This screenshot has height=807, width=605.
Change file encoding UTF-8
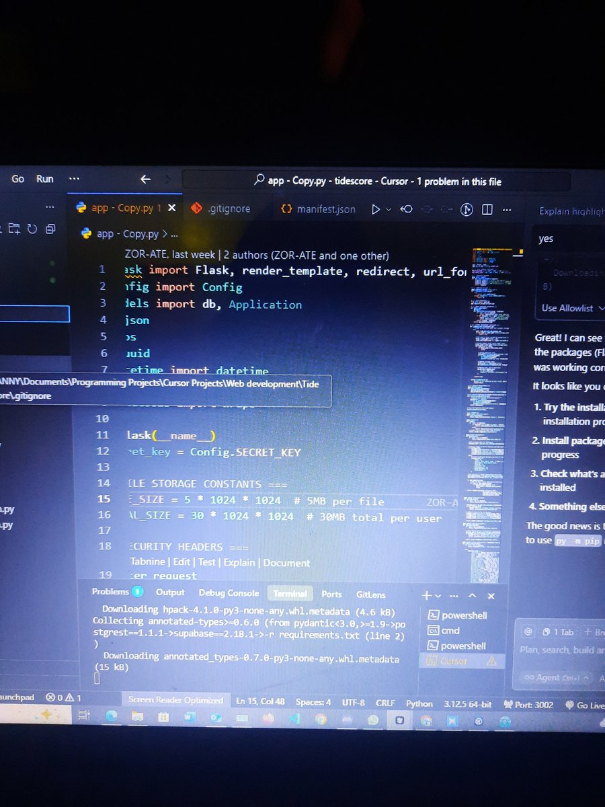pyautogui.click(x=353, y=703)
